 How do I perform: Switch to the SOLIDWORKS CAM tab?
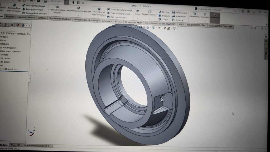click(x=196, y=25)
